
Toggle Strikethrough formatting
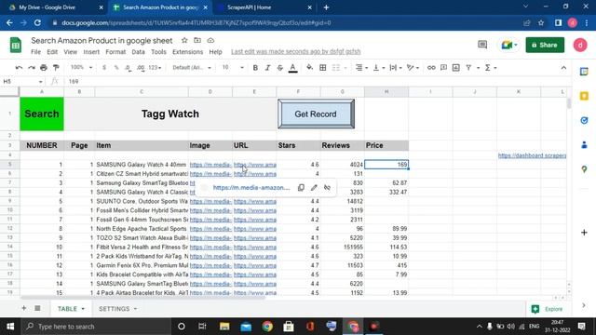pyautogui.click(x=280, y=68)
